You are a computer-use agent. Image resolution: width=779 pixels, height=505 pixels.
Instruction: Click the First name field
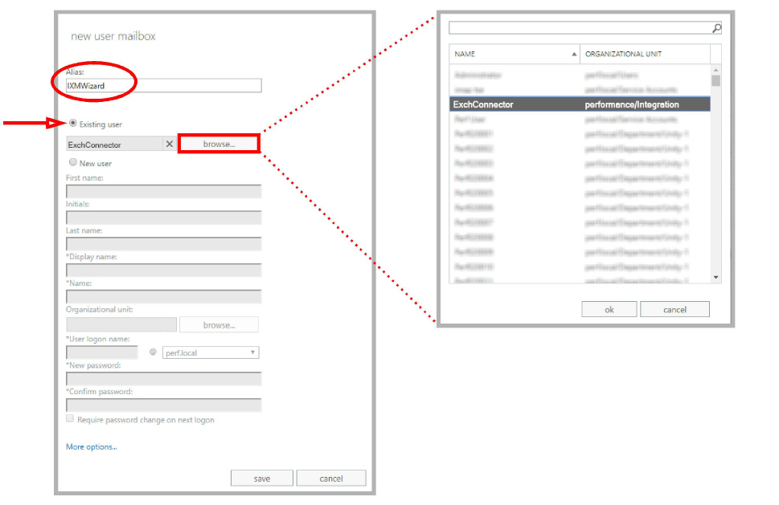163,192
